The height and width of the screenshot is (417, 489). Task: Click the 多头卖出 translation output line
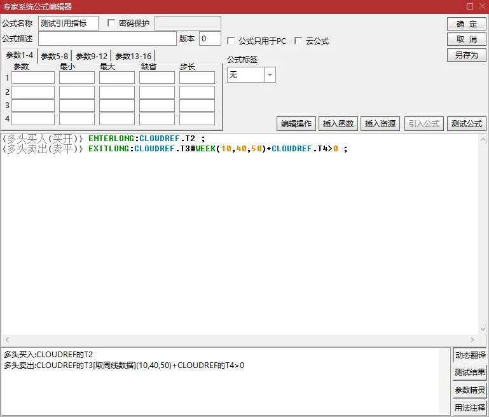[124, 366]
